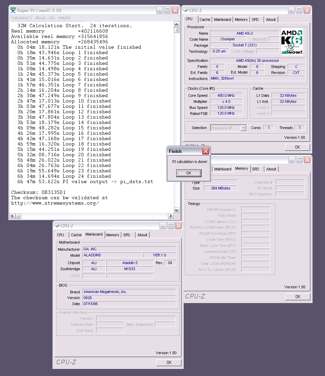Click scroll-left arrow in Super PI window

pos(13,216)
